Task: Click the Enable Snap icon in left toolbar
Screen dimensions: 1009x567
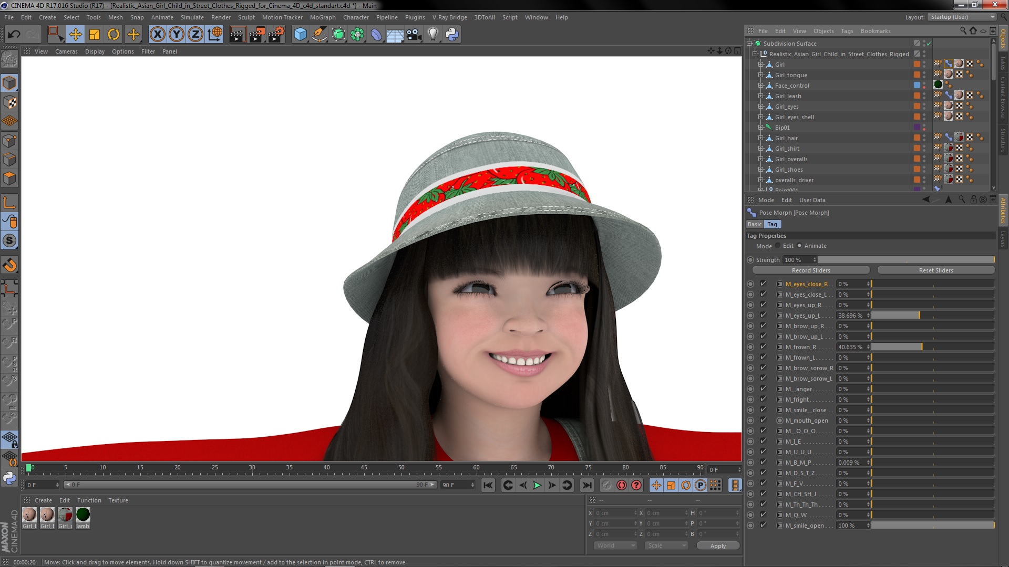Action: point(9,265)
